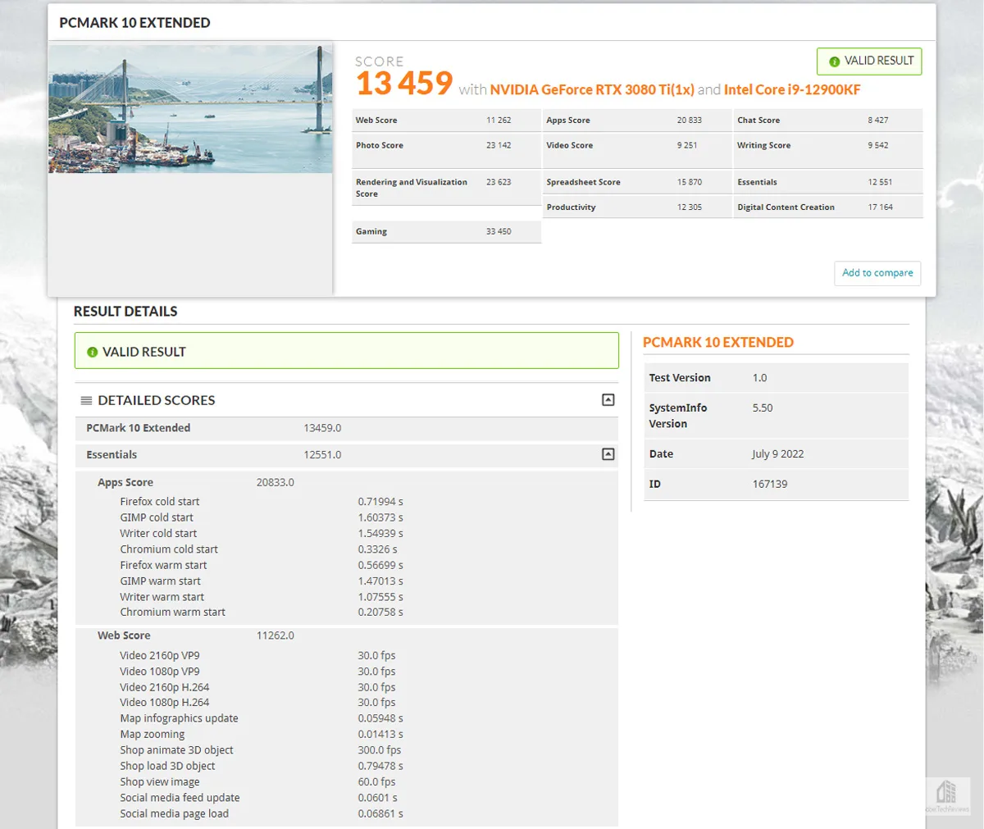
Task: Select the Chat Score tile label
Action: (x=758, y=121)
